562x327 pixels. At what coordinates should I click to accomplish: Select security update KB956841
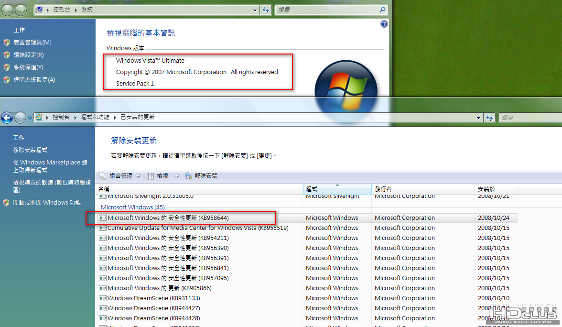307,268
